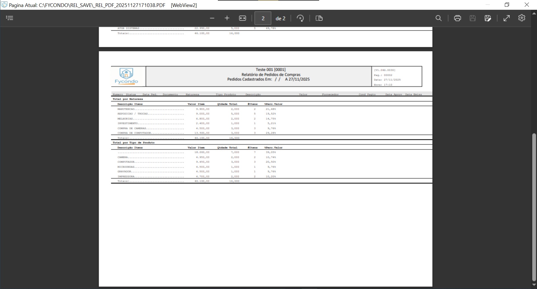Restore down the window
Screen dimensions: 537x289
(x=507, y=5)
